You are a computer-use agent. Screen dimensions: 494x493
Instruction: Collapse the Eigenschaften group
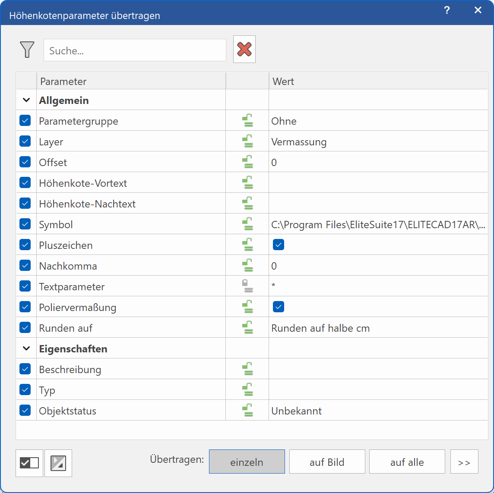tap(26, 349)
